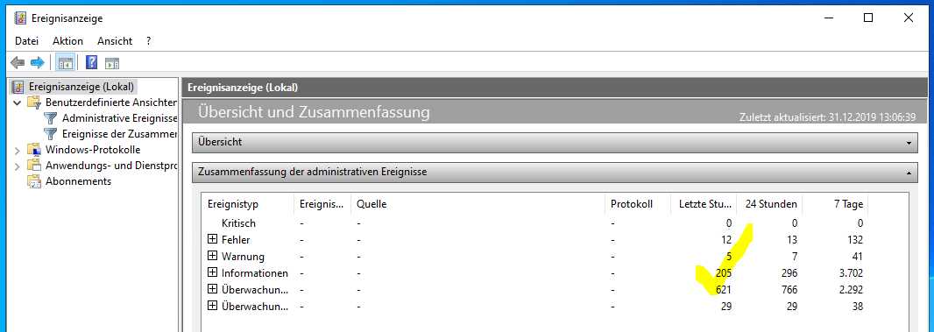Image resolution: width=934 pixels, height=332 pixels.
Task: Select Anwendungs- und Dienstprotokolle tree label
Action: coord(111,165)
